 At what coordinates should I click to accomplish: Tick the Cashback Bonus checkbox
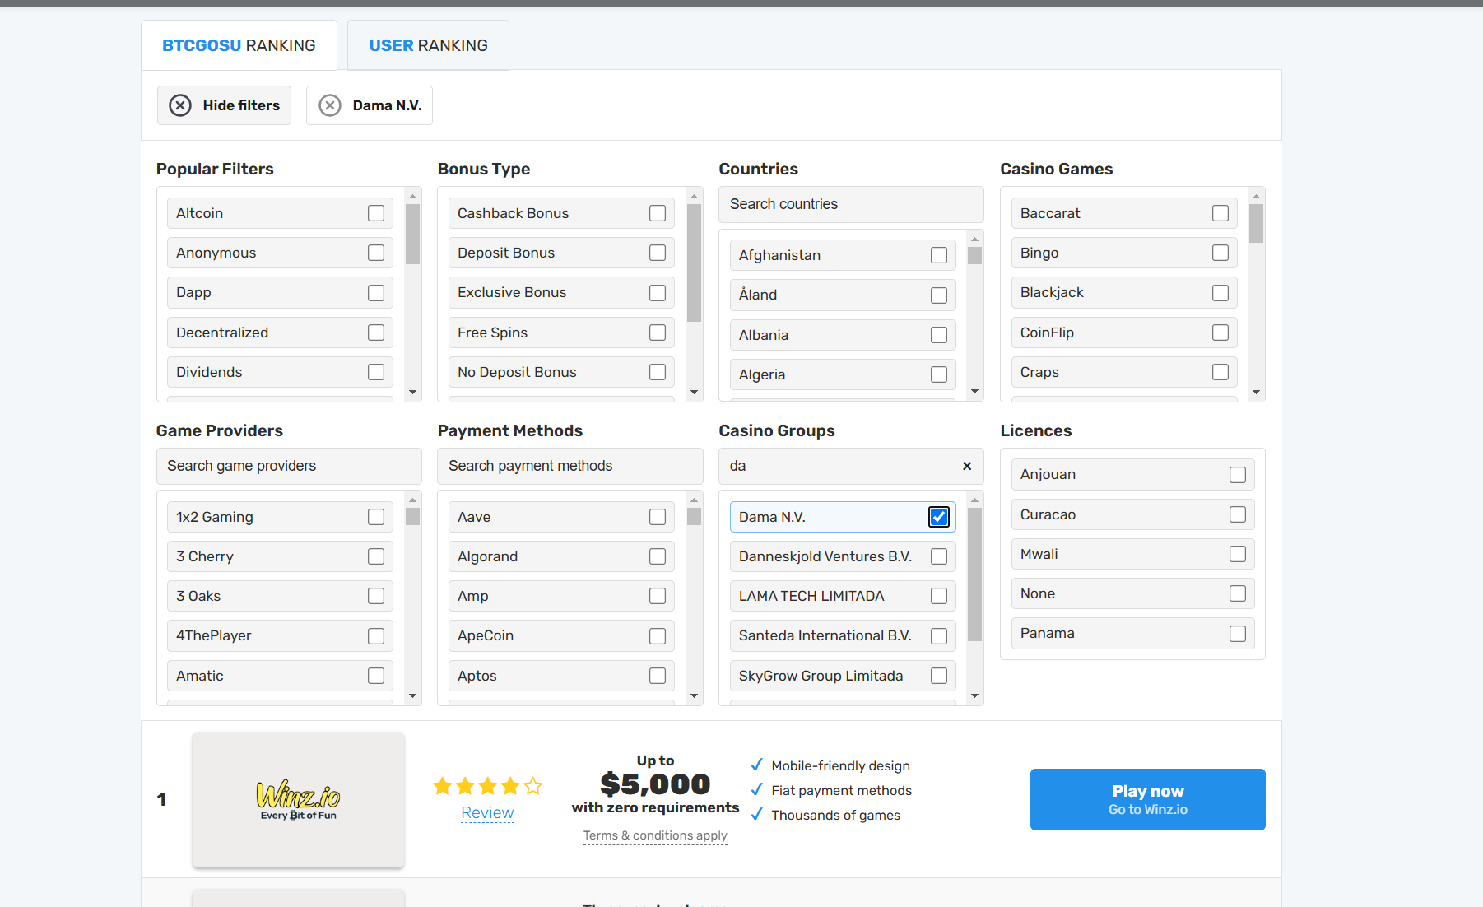[x=658, y=213]
